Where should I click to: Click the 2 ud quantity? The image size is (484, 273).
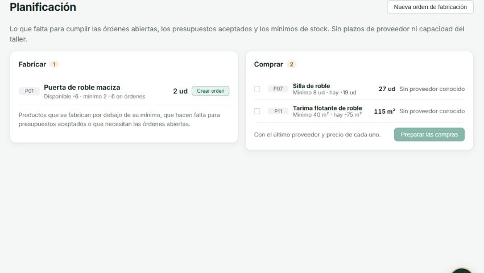tap(180, 91)
